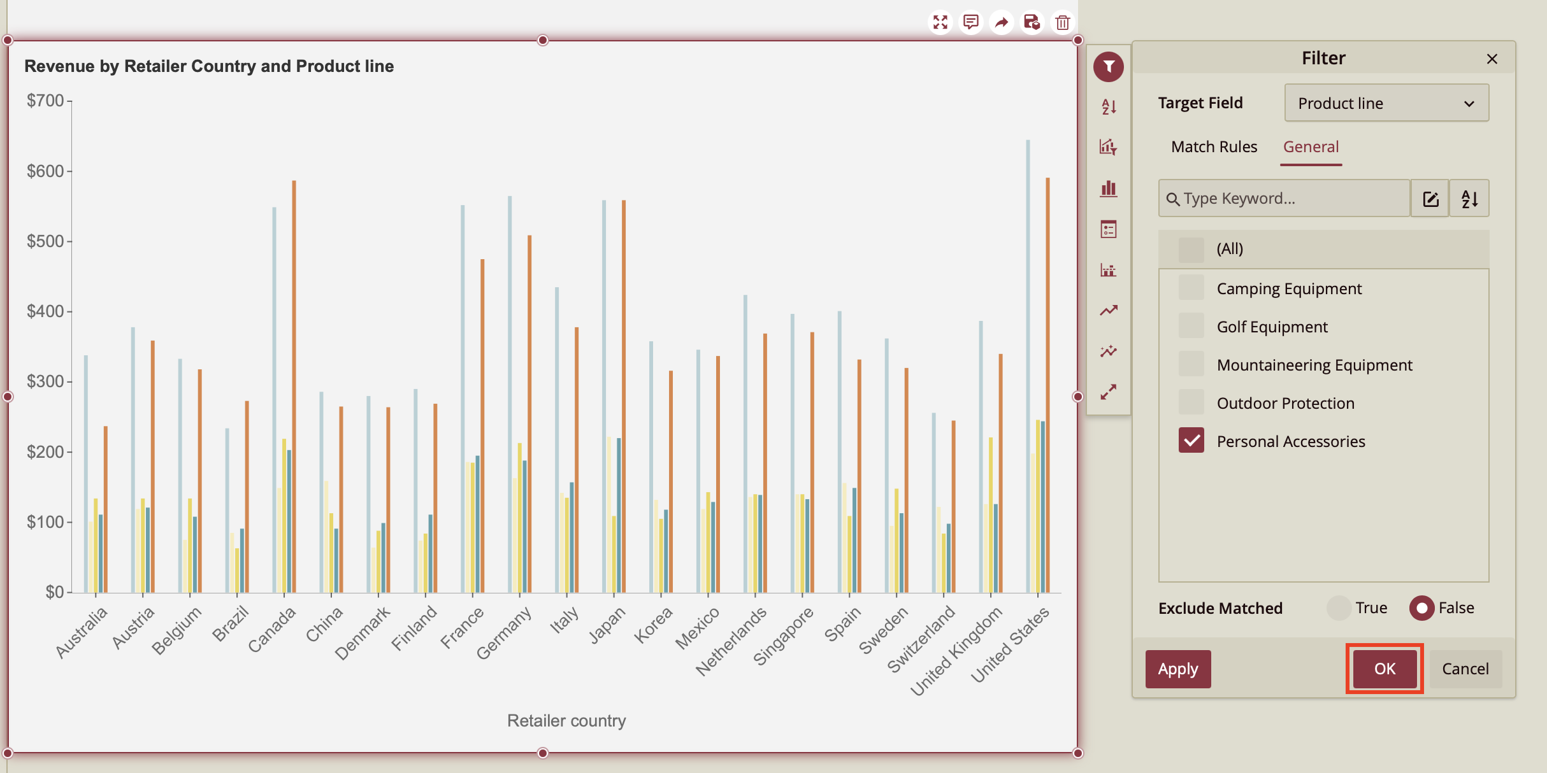Select the bar chart type sidebar icon
Image resolution: width=1547 pixels, height=773 pixels.
(1109, 188)
